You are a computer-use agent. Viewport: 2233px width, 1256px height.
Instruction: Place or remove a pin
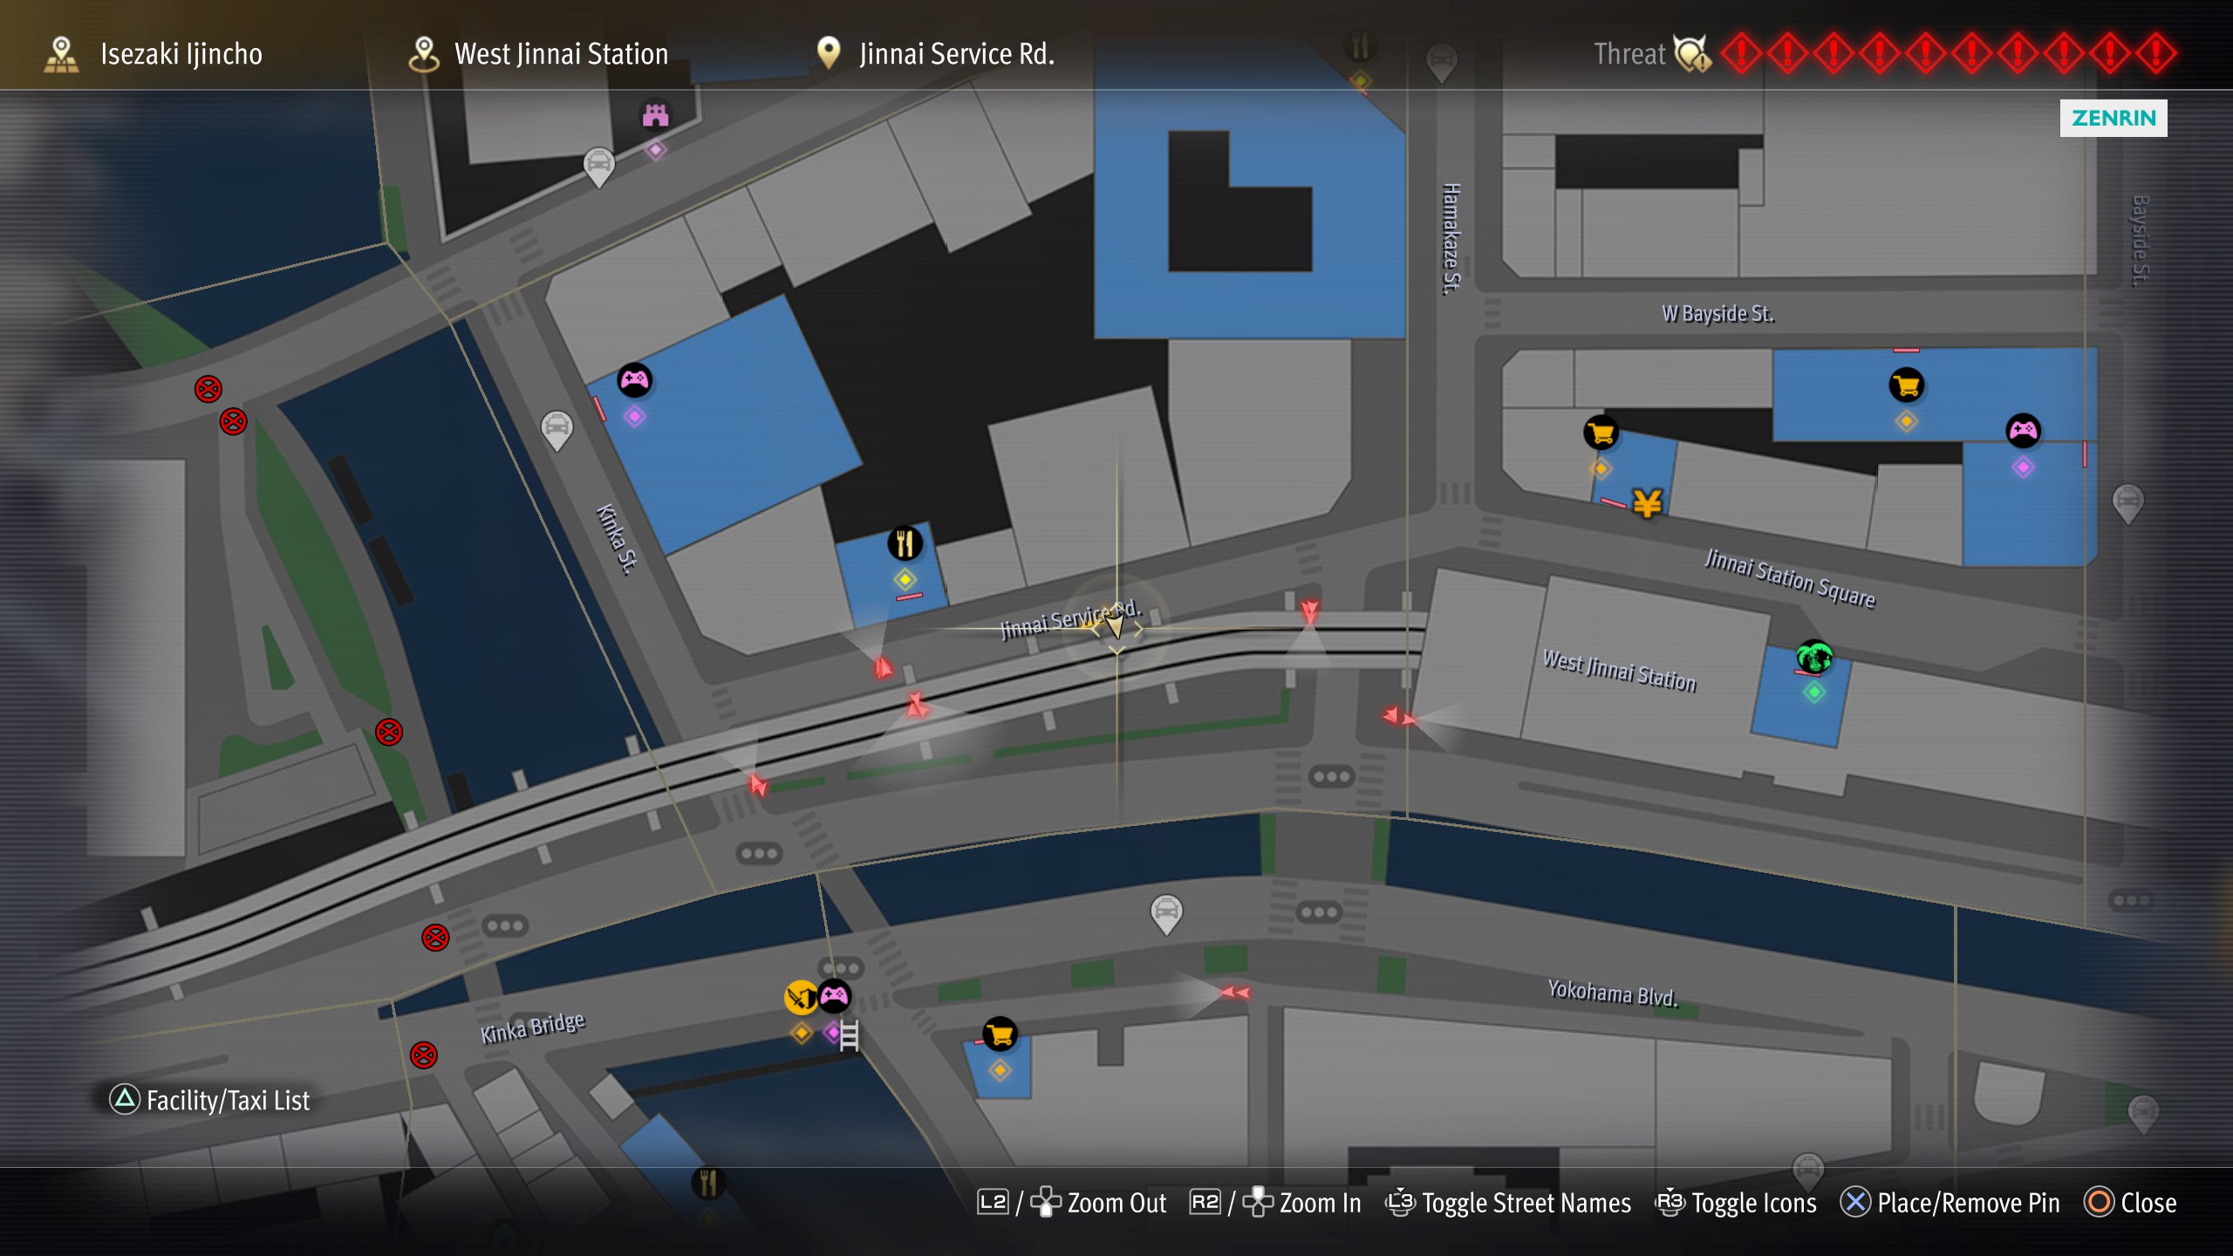[x=1950, y=1203]
